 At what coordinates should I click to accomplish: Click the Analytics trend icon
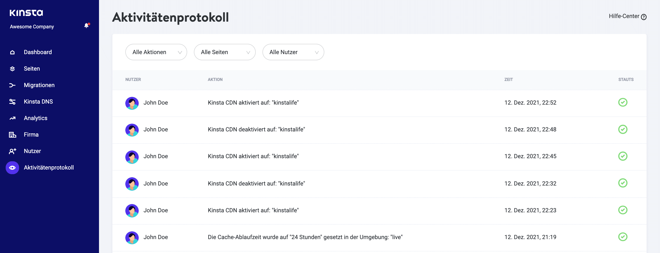tap(12, 118)
